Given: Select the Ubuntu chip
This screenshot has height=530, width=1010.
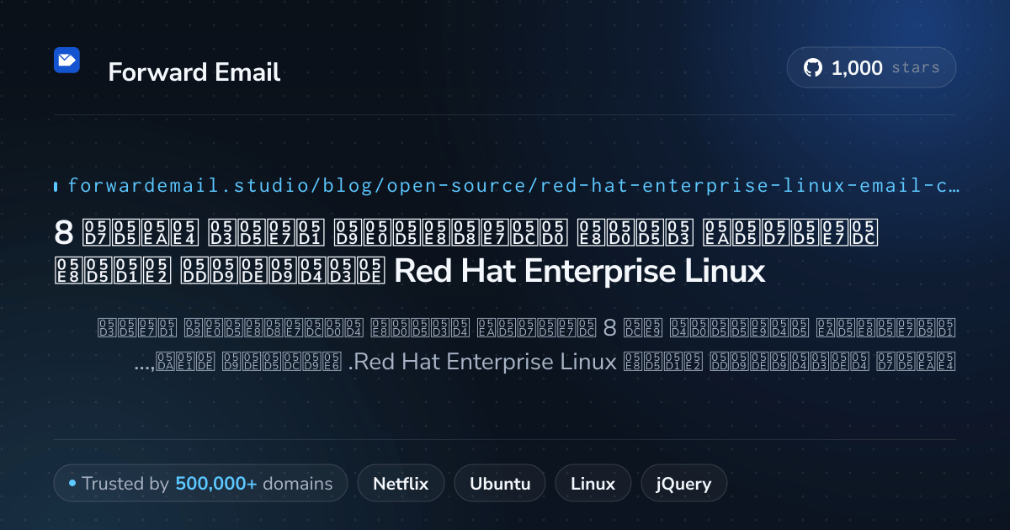Looking at the screenshot, I should tap(500, 484).
